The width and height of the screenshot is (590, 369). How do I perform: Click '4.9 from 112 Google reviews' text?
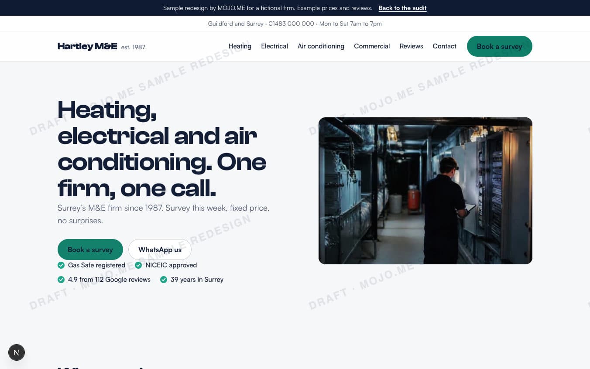tap(109, 280)
